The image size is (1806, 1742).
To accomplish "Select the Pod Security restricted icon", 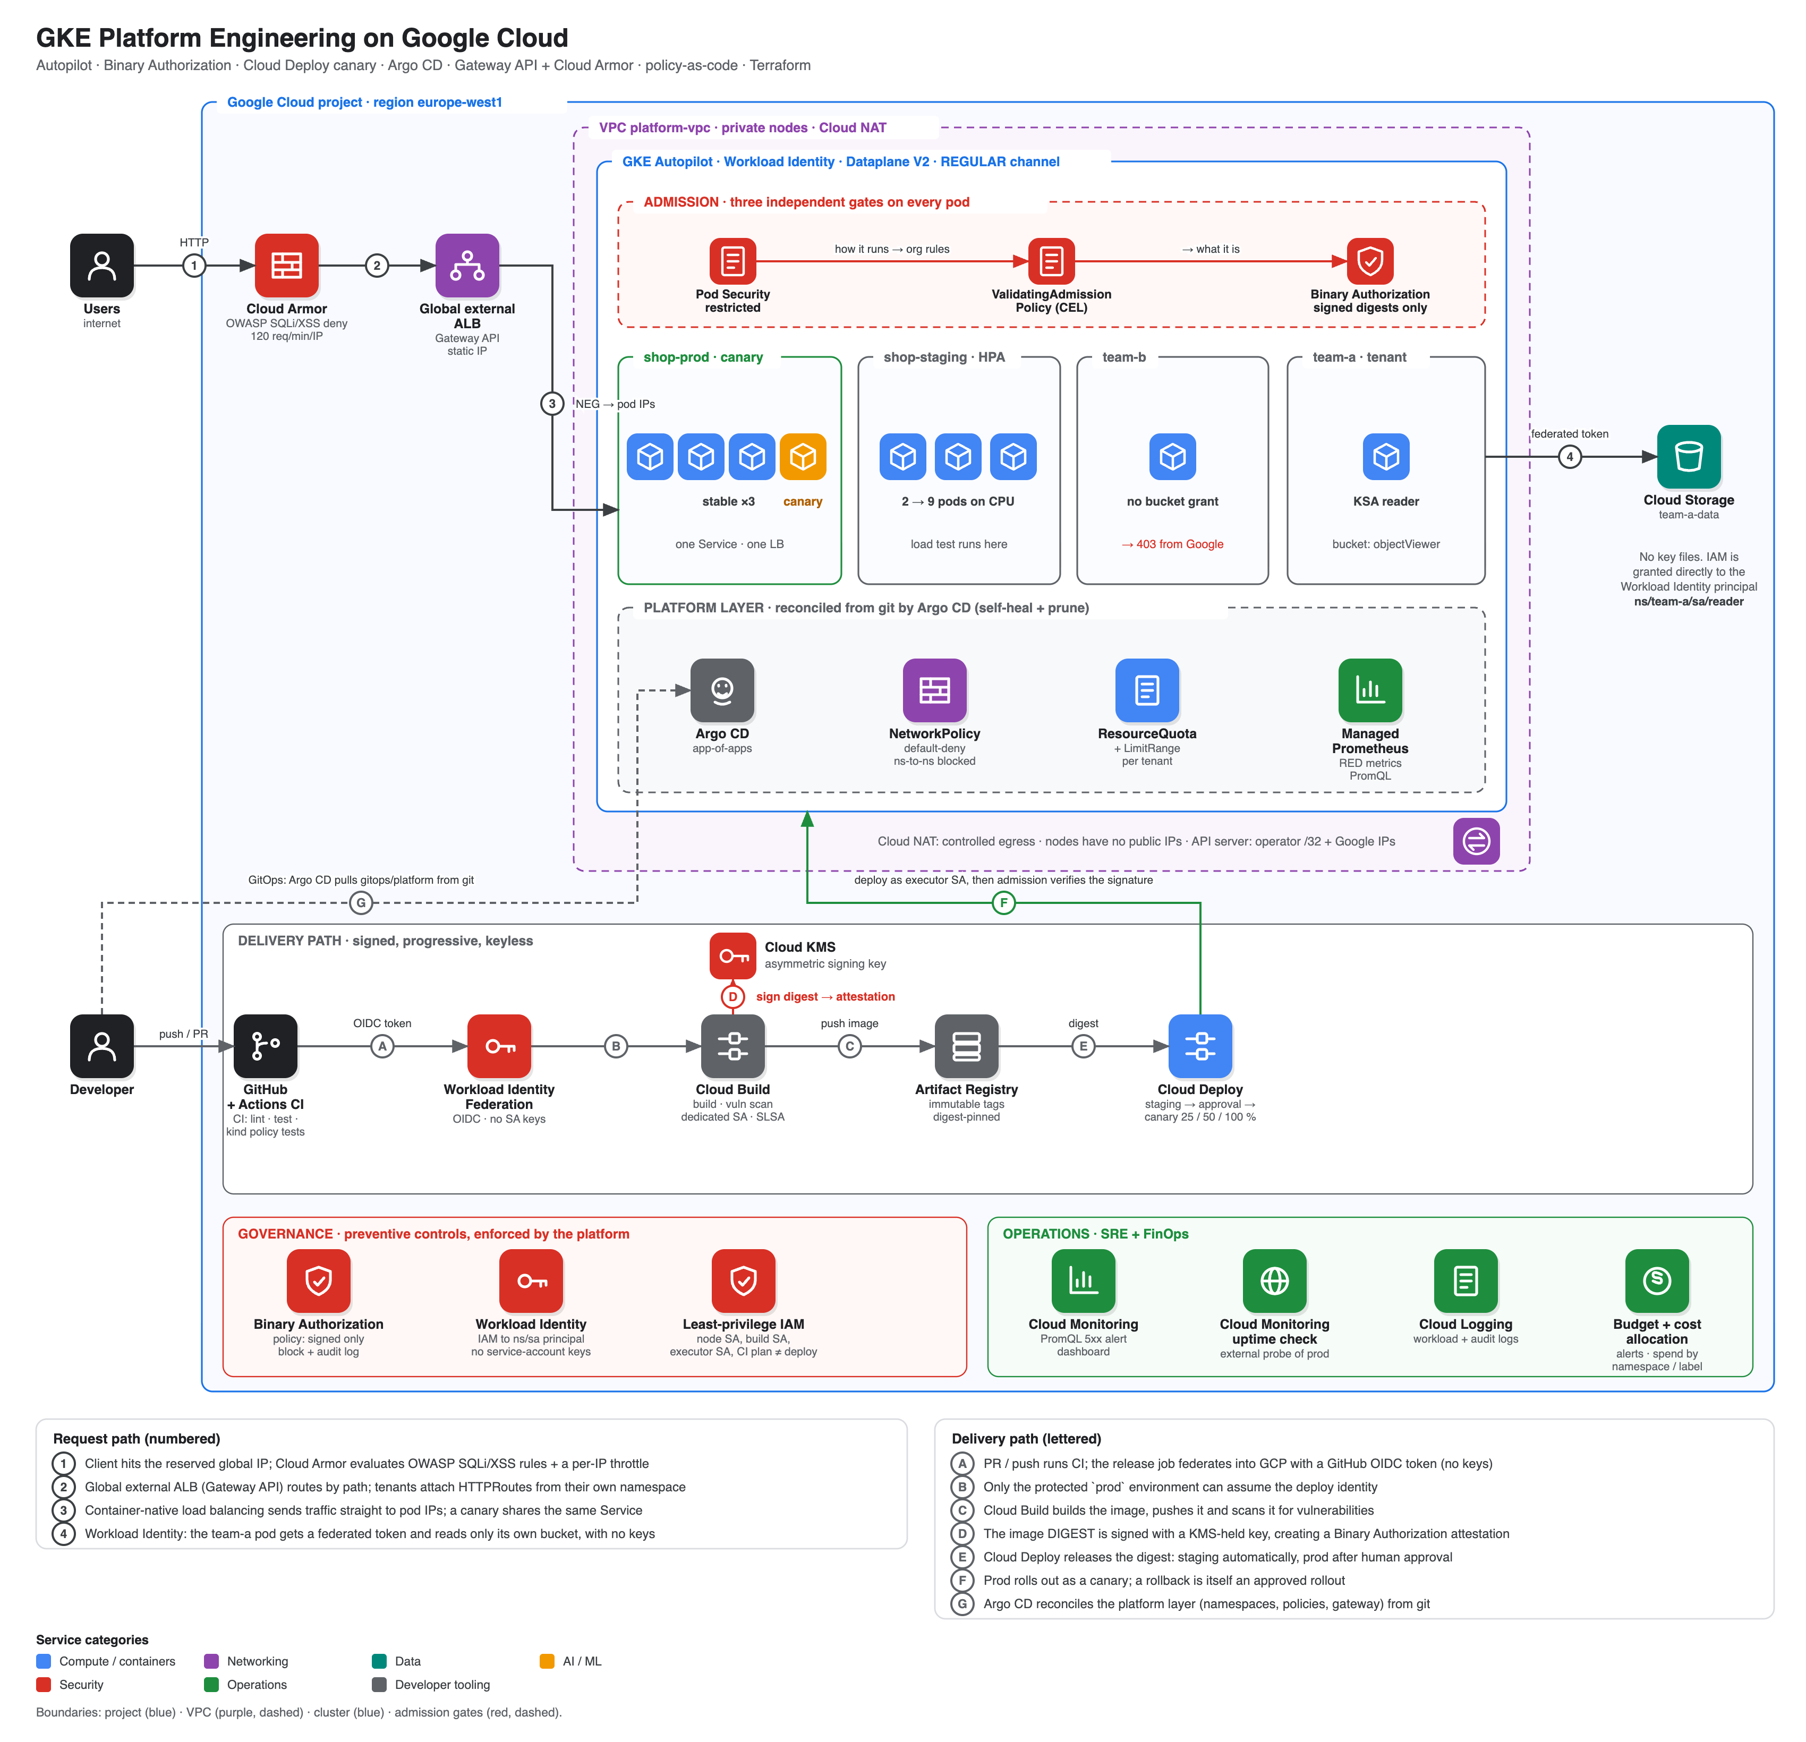I will [x=732, y=262].
